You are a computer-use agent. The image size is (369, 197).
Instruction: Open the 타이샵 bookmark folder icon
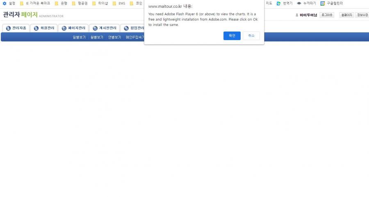pyautogui.click(x=94, y=3)
